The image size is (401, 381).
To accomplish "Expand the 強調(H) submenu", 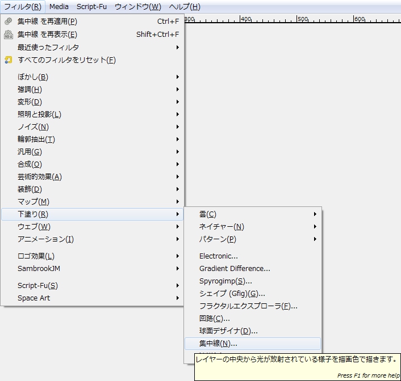I will pyautogui.click(x=92, y=90).
